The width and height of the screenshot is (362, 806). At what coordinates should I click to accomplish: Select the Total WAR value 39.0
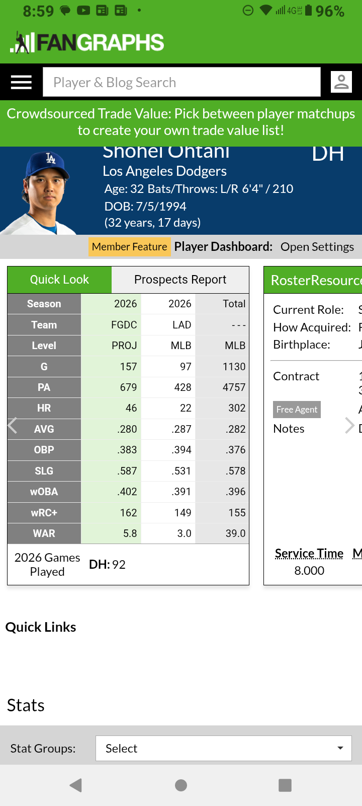point(235,533)
